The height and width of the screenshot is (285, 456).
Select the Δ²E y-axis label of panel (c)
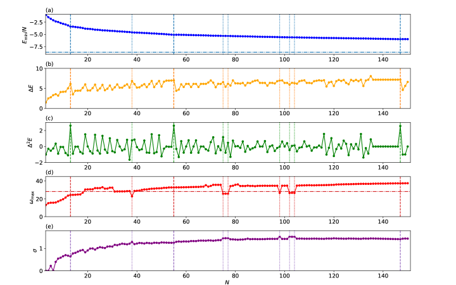29,142
